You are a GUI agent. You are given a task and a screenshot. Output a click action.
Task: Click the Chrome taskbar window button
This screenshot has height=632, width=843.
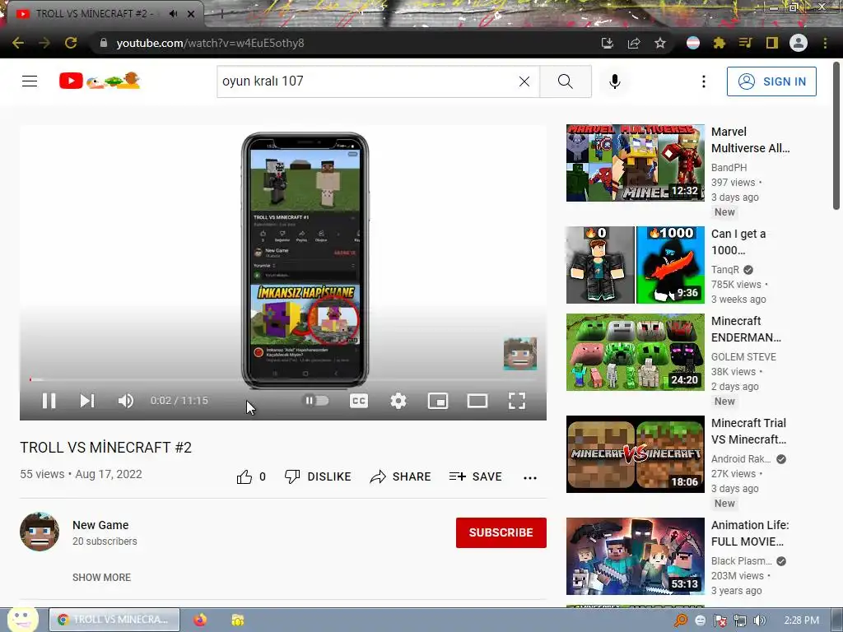click(x=114, y=620)
